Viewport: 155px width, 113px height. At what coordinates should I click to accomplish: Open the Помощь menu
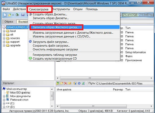(92, 9)
